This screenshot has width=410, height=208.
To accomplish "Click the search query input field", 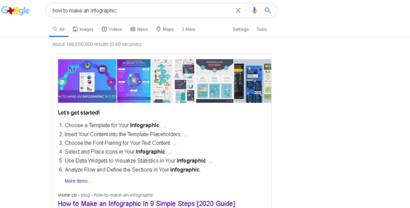I will pos(141,11).
